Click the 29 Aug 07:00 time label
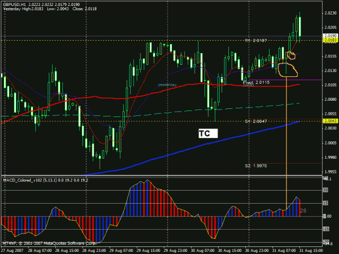 coord(121,251)
